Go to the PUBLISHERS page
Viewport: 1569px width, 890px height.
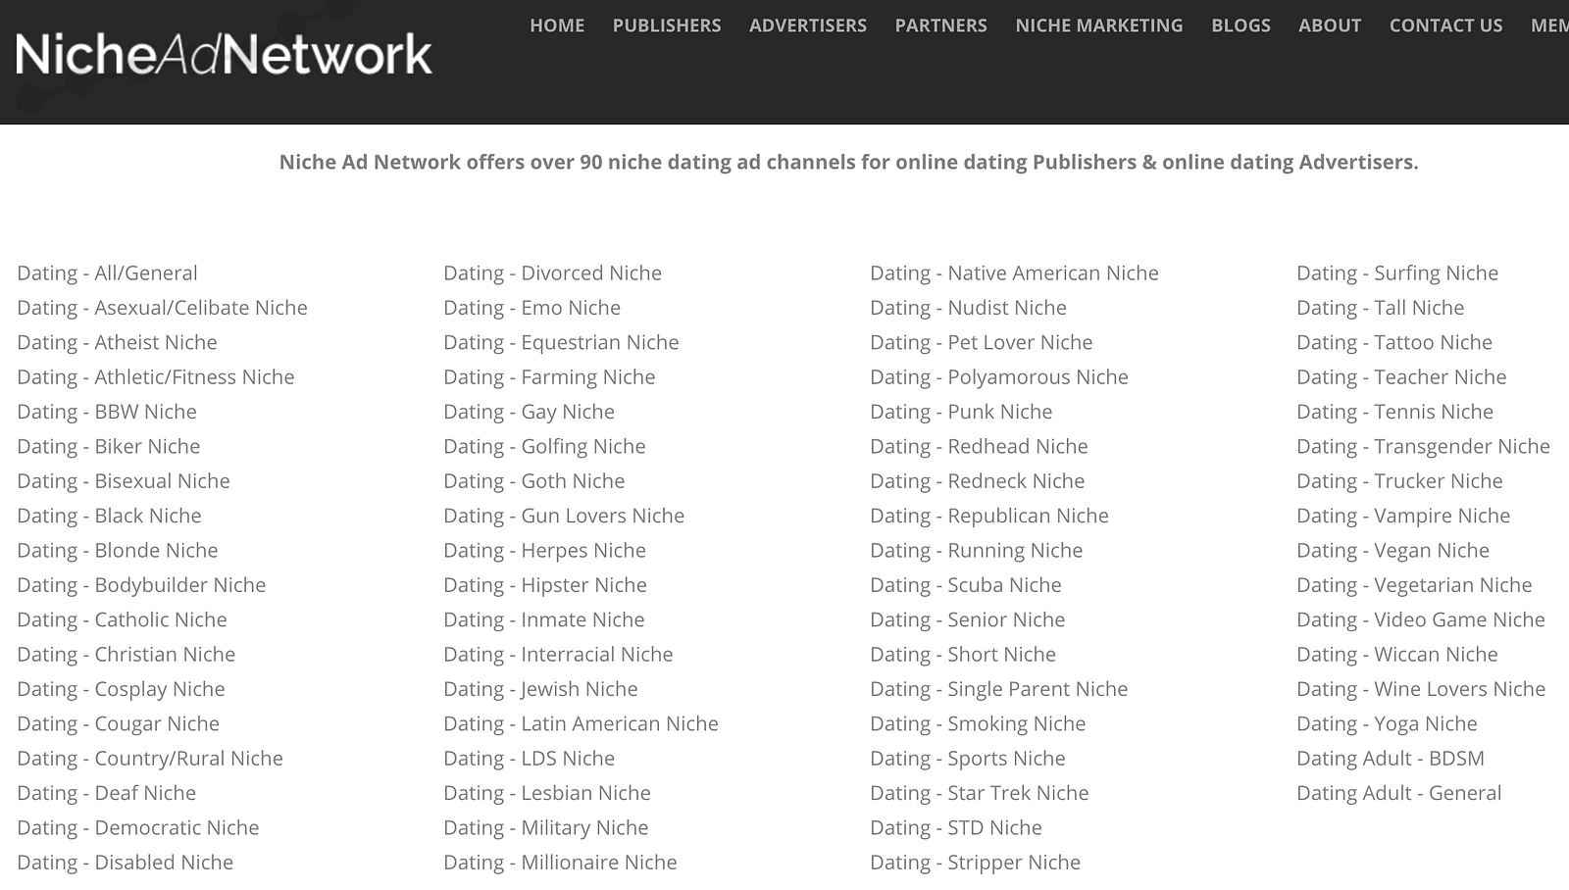(667, 25)
